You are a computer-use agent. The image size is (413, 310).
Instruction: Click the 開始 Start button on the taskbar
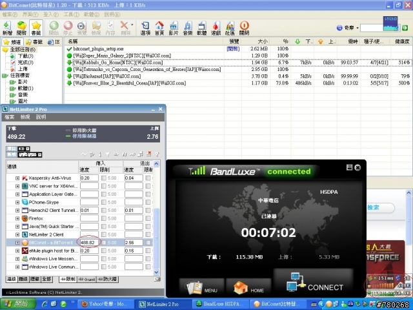tap(18, 304)
